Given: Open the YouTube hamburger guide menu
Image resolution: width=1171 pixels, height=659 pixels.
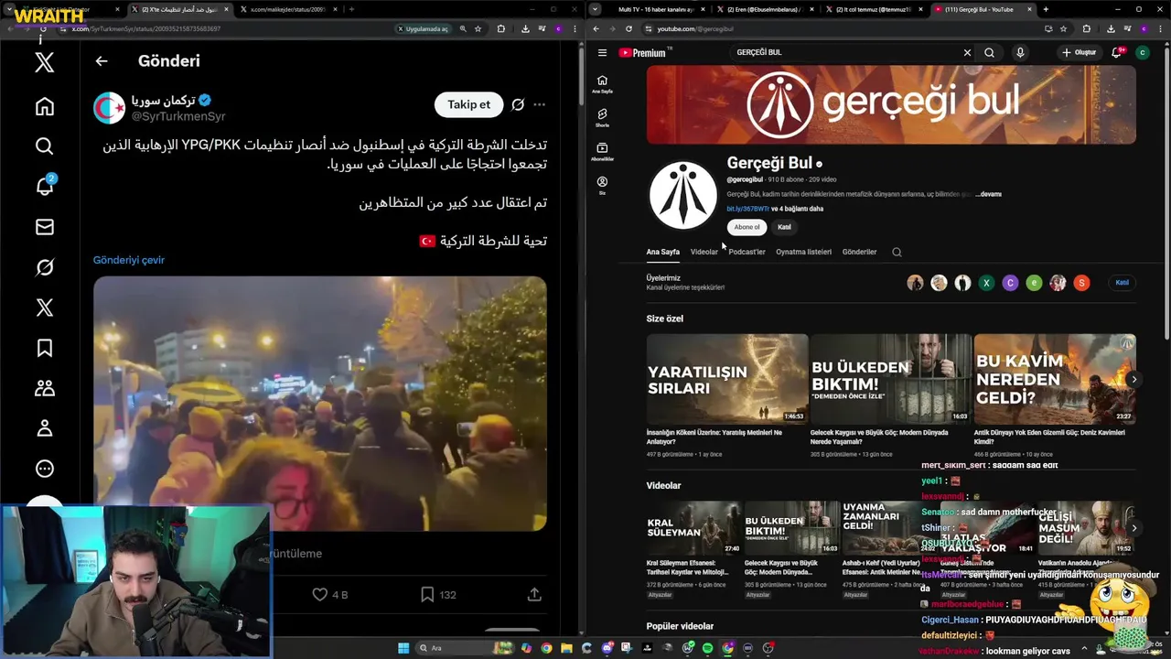Looking at the screenshot, I should (602, 53).
